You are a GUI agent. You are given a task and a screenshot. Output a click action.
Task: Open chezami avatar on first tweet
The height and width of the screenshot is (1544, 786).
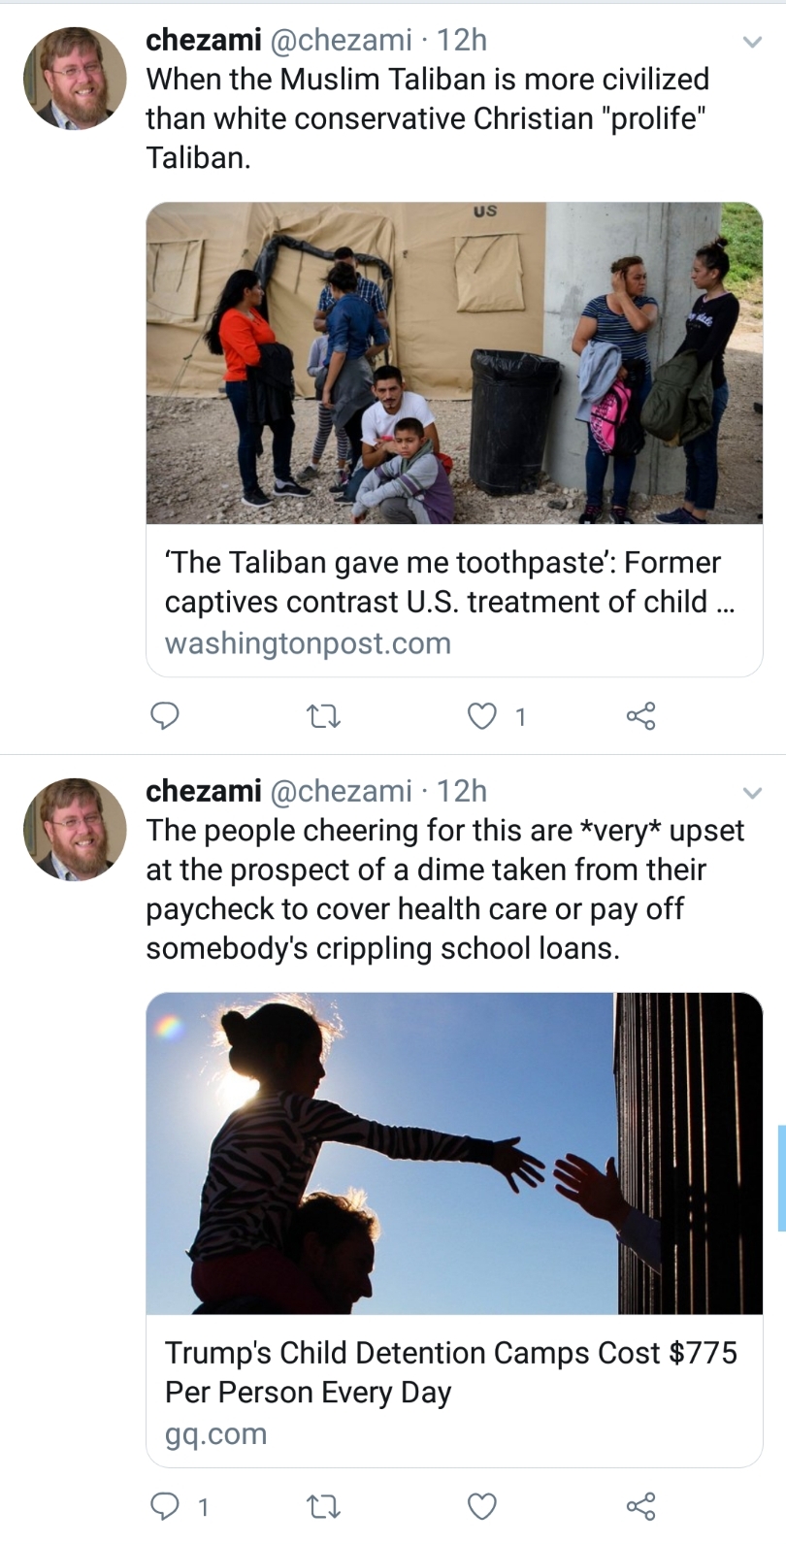click(x=75, y=78)
